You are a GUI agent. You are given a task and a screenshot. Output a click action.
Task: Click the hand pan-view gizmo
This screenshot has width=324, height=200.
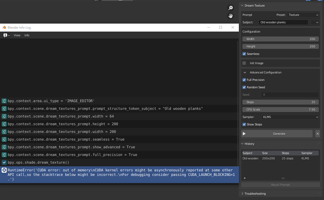[x=231, y=16]
